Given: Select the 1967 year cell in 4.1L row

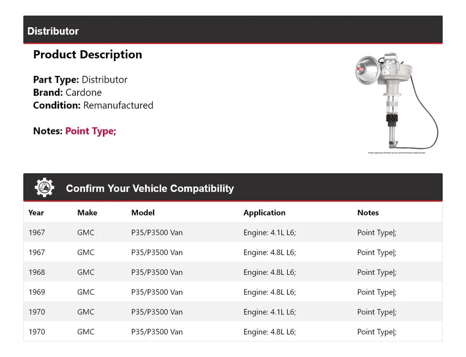Looking at the screenshot, I should click(36, 232).
